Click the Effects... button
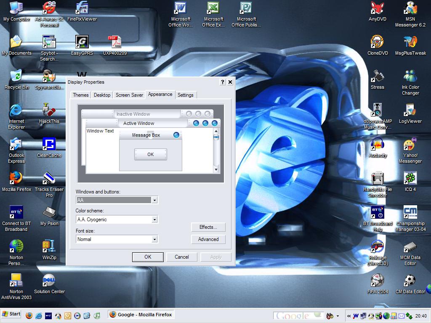 coord(208,227)
